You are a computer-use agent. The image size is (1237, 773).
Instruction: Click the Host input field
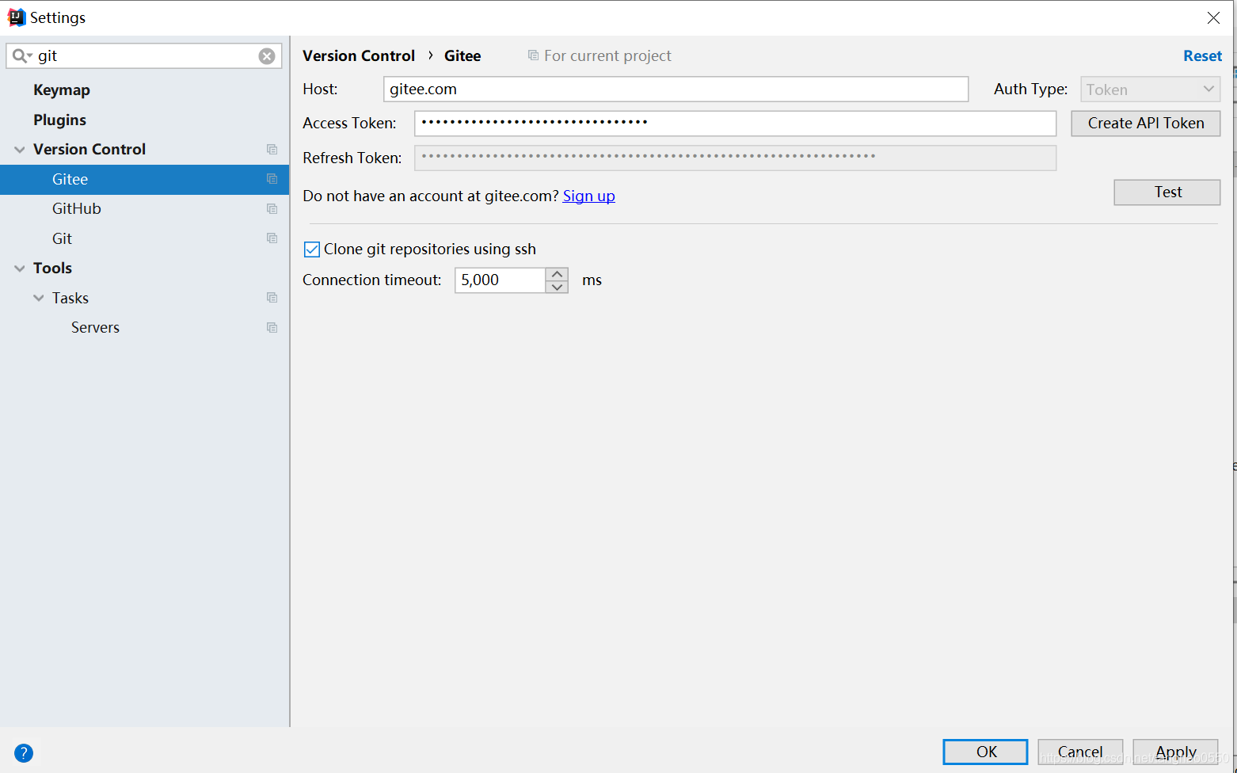tap(676, 89)
